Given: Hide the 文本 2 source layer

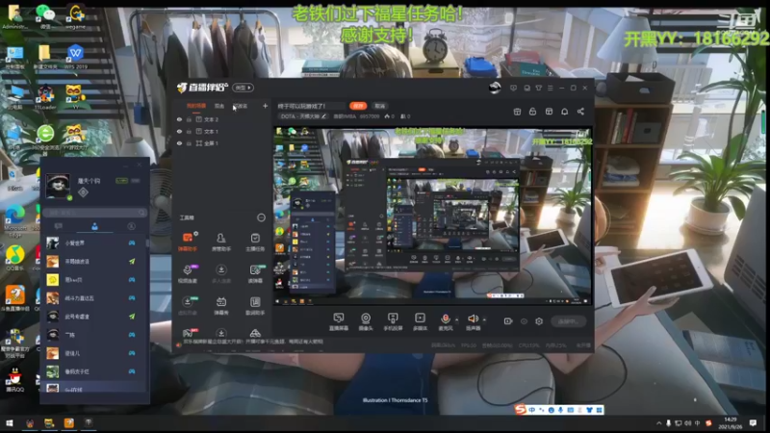Looking at the screenshot, I should coord(179,119).
